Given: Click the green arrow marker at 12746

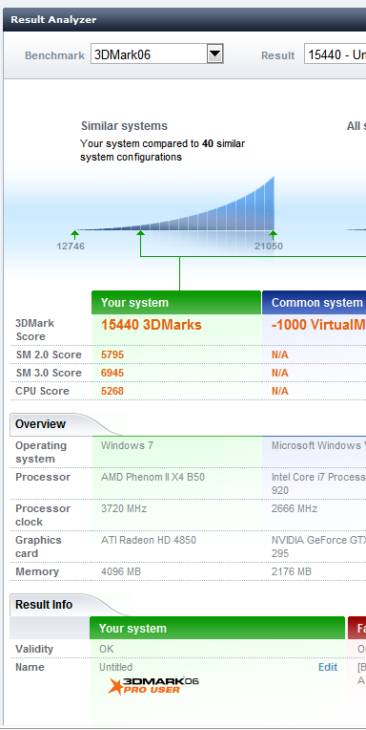Looking at the screenshot, I should [x=74, y=235].
